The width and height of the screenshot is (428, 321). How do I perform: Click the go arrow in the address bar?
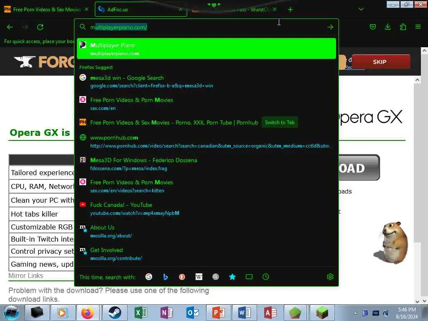330,27
